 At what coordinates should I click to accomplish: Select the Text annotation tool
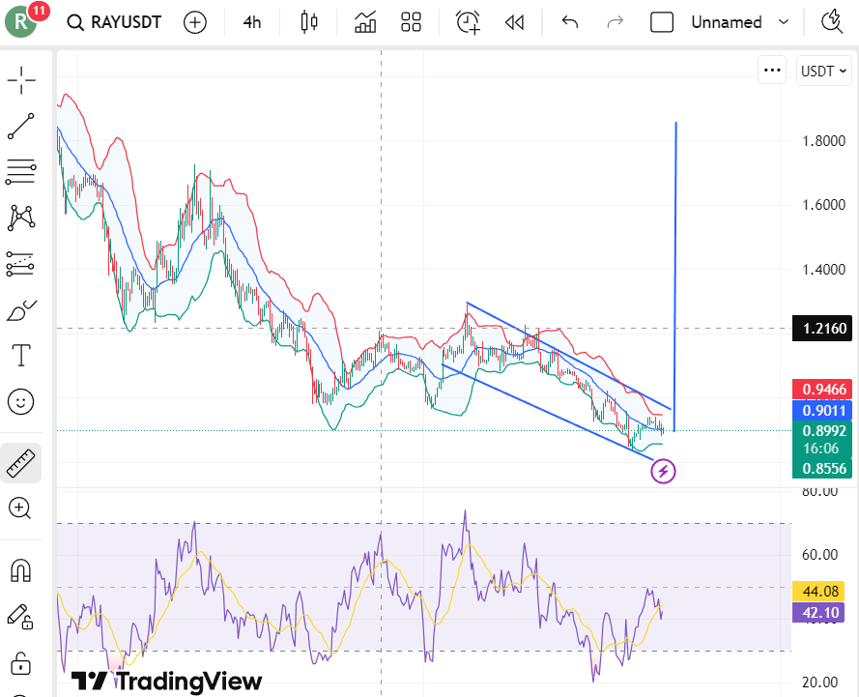(21, 355)
